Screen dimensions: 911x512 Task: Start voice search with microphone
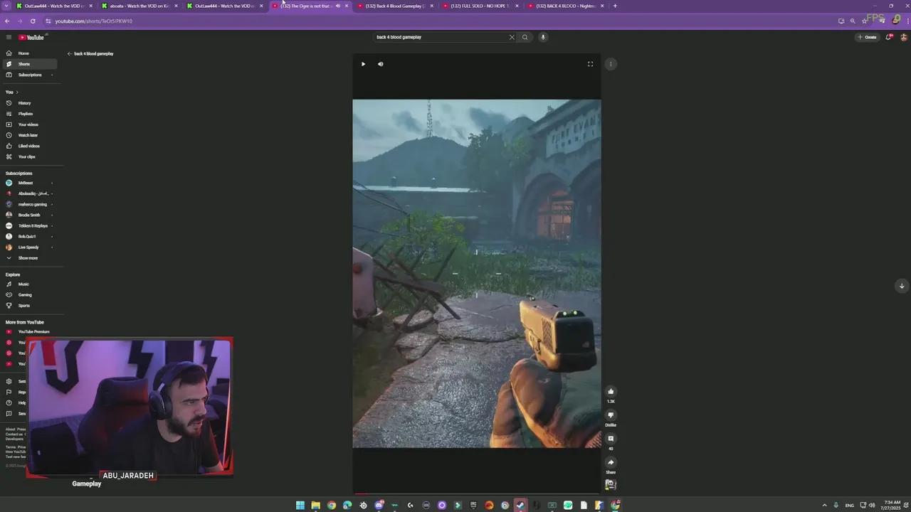coord(543,37)
